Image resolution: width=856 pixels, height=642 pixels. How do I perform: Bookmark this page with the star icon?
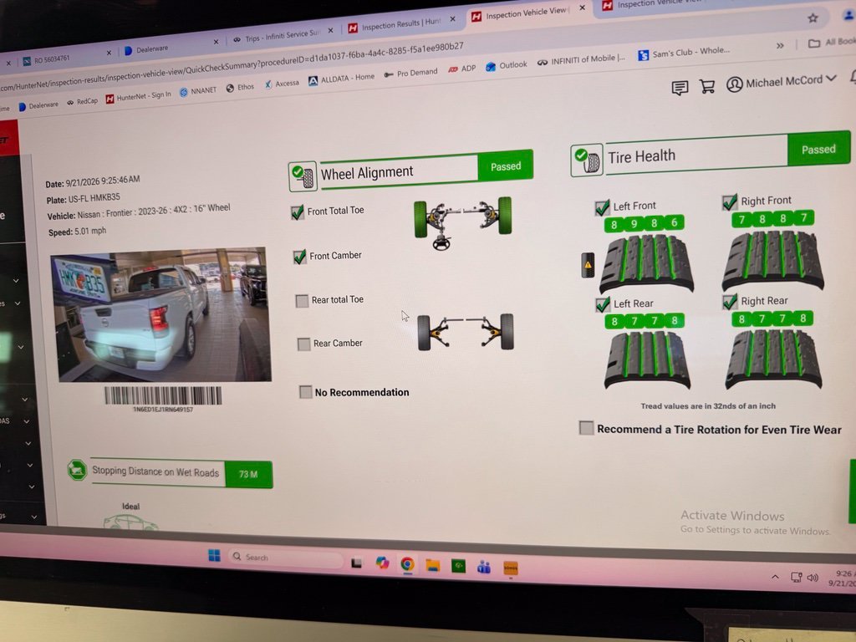(x=813, y=18)
